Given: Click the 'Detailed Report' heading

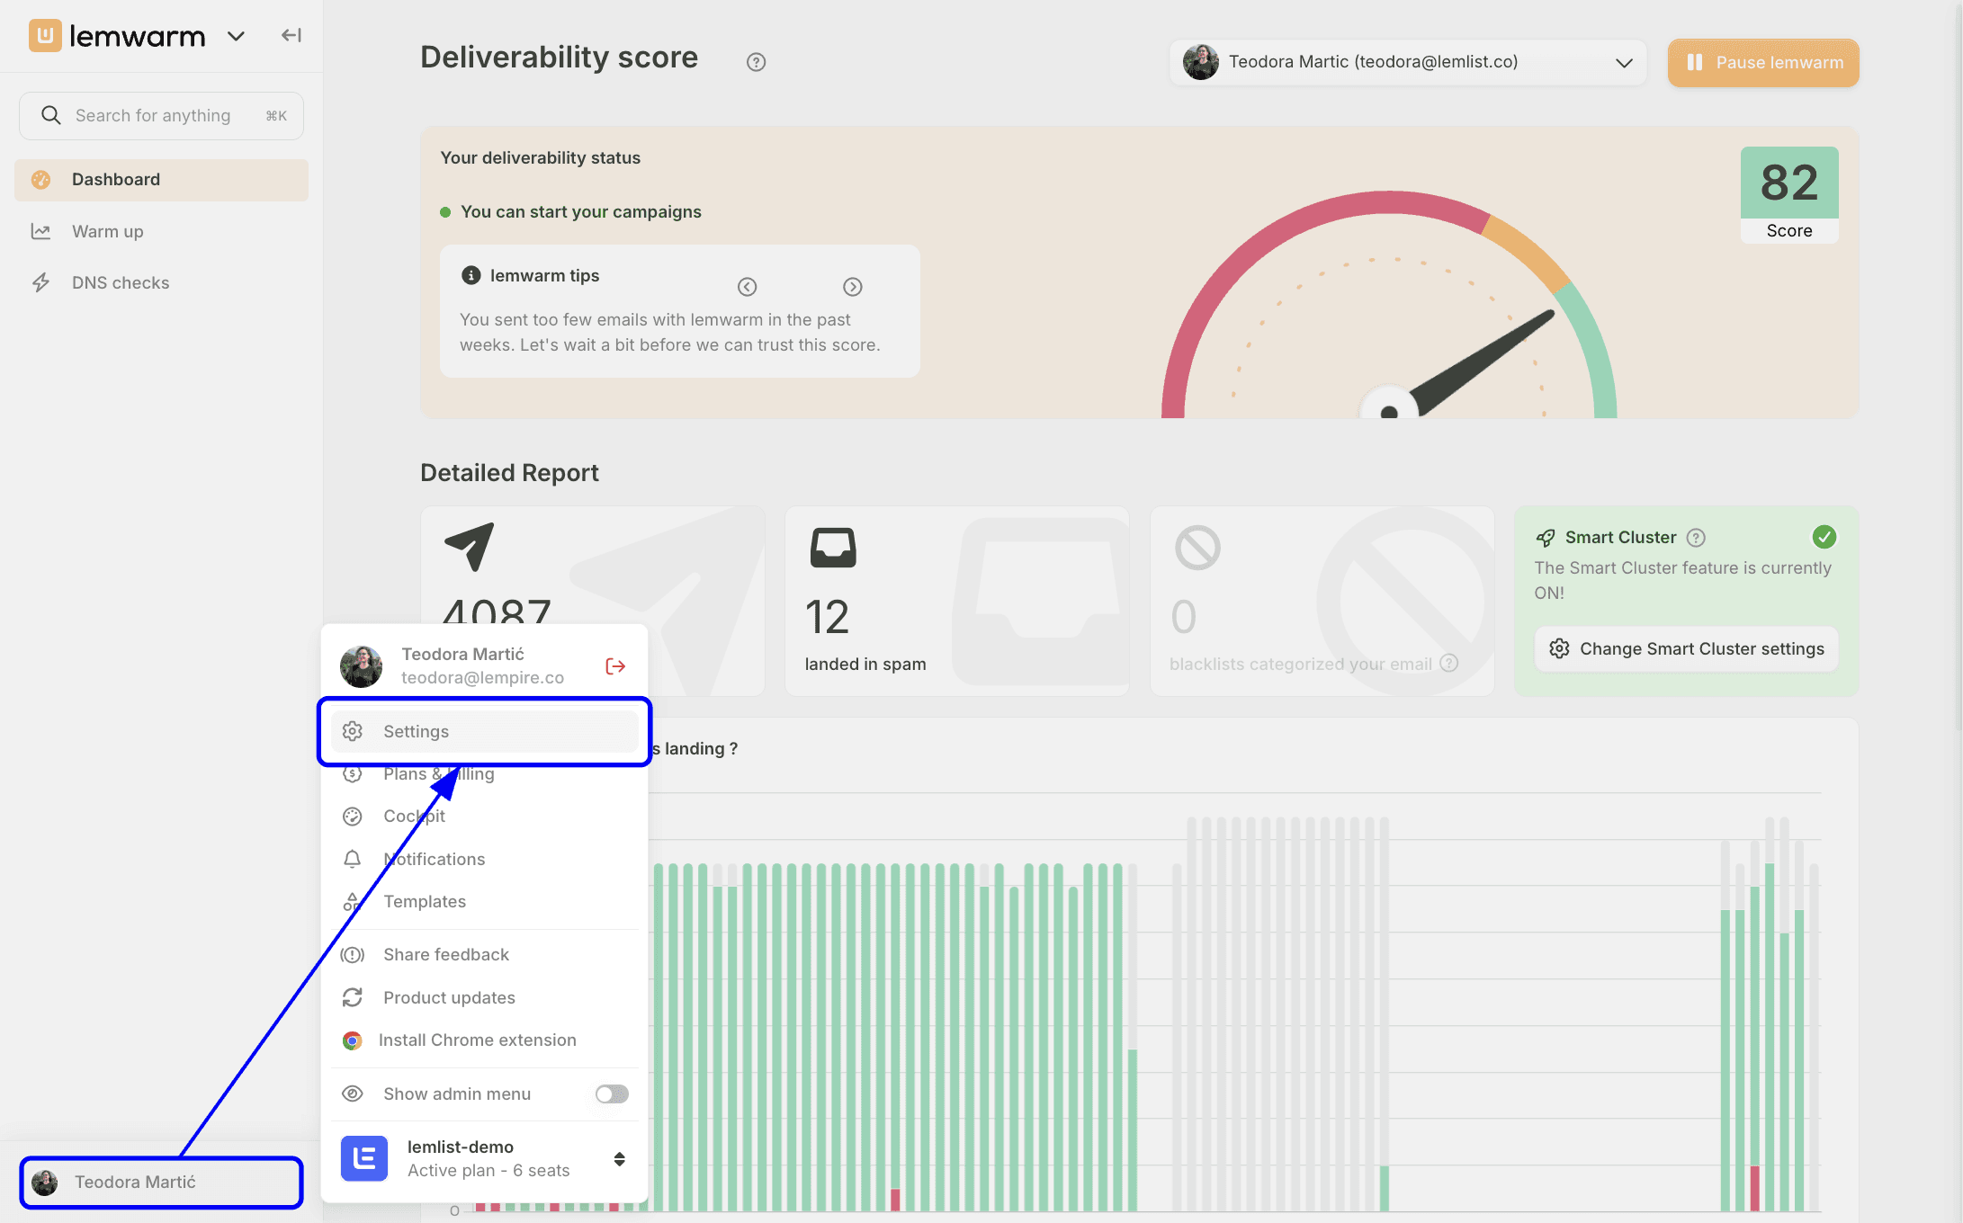Looking at the screenshot, I should pyautogui.click(x=509, y=472).
